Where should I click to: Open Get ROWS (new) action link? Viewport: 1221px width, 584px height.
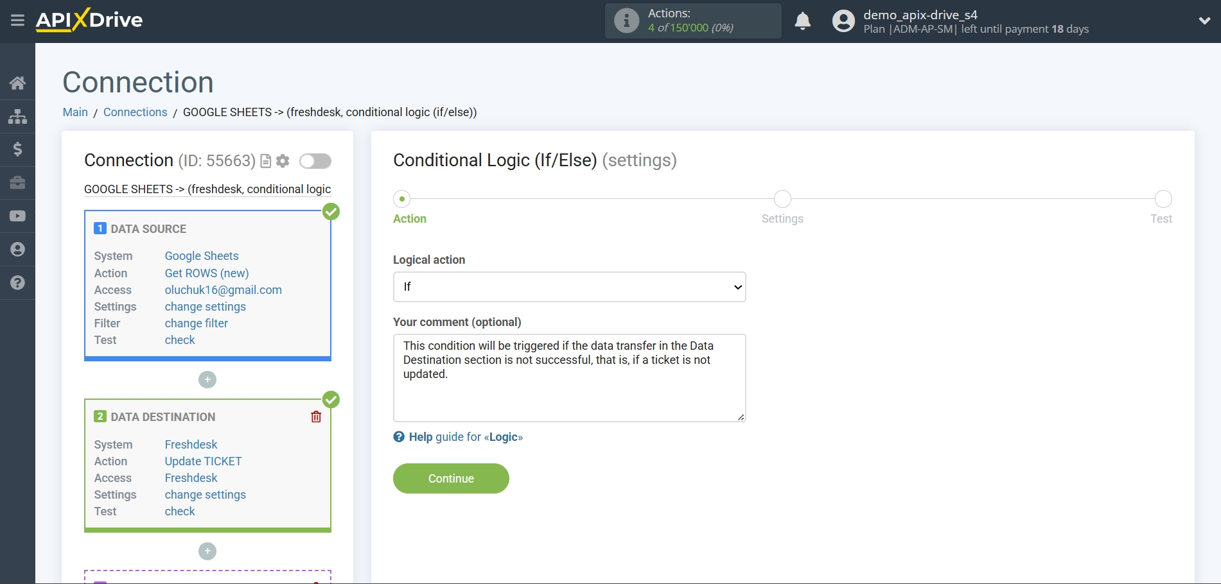pos(207,273)
